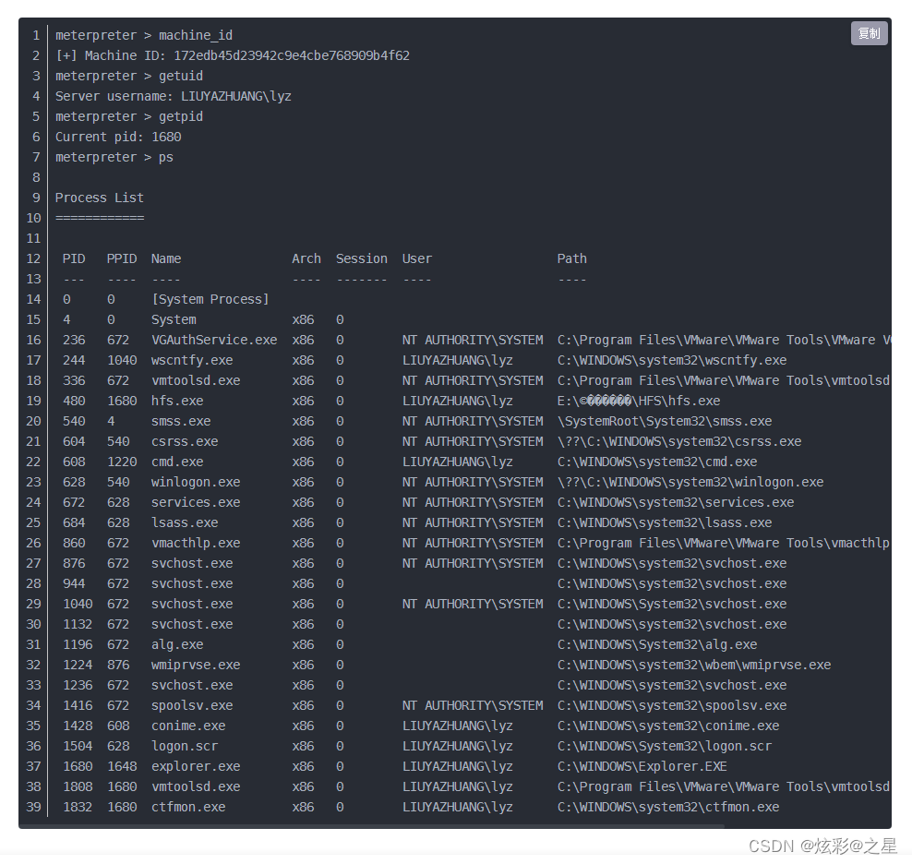Click the 'System' process name on line 15
This screenshot has height=864, width=912.
174,320
